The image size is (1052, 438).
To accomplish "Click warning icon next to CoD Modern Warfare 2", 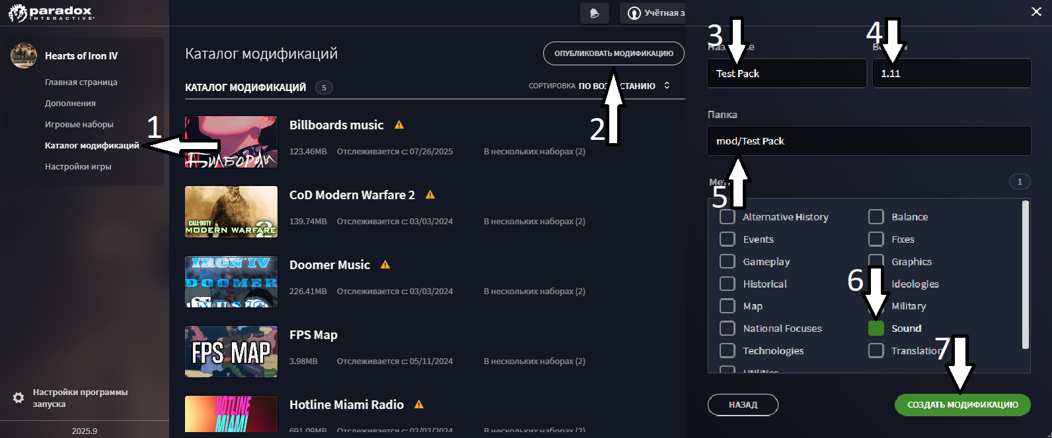I will pyautogui.click(x=430, y=195).
